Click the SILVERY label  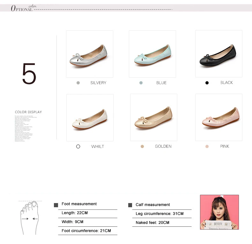[x=98, y=83]
